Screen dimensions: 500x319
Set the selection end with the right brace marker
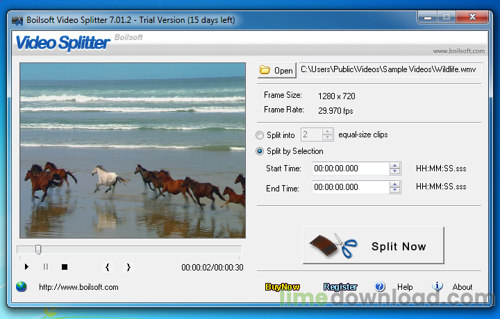pyautogui.click(x=128, y=267)
